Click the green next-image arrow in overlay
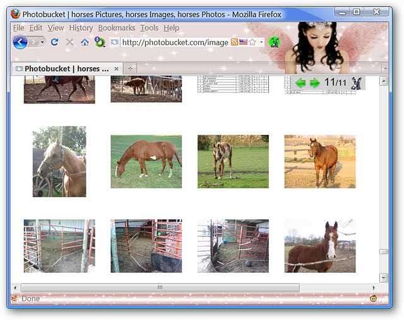The width and height of the screenshot is (404, 320). point(314,83)
